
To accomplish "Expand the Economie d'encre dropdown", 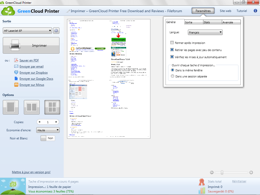I will (x=48, y=130).
